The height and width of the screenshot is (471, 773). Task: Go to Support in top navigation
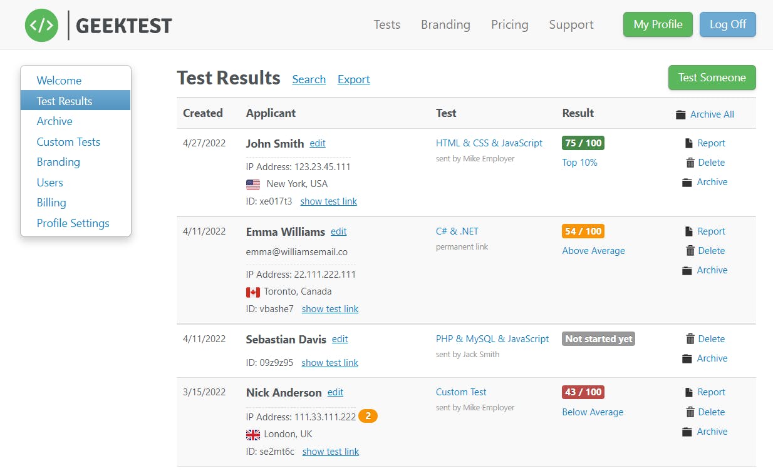571,24
